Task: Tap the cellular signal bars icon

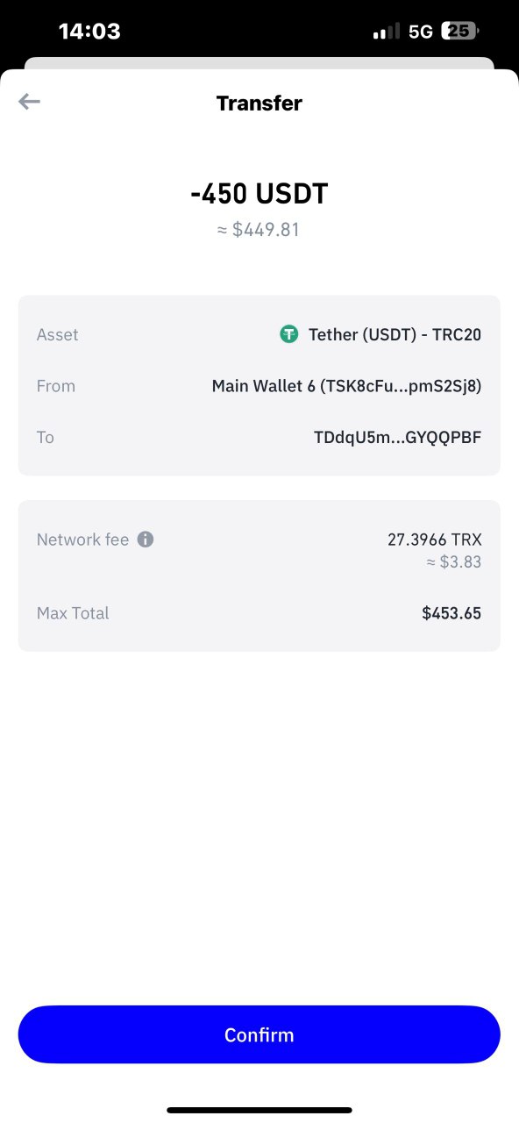Action: pos(387,32)
